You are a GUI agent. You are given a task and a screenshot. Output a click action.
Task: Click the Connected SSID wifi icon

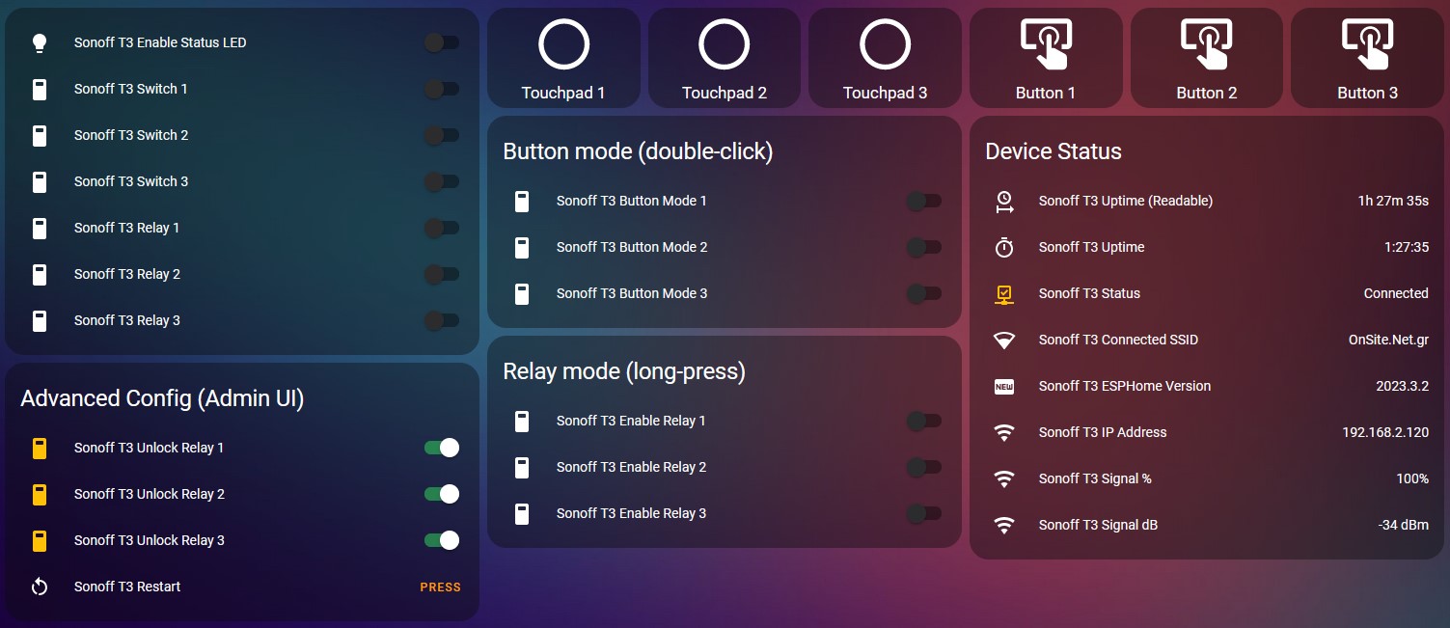1004,340
